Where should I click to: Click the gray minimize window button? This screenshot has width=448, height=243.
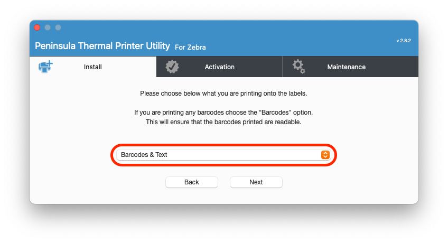48,27
